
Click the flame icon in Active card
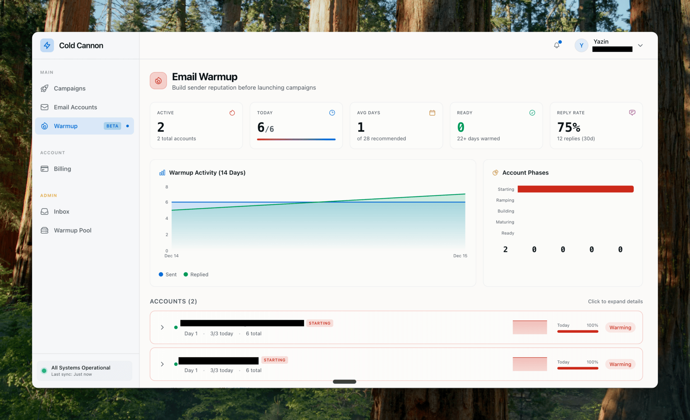coord(232,113)
